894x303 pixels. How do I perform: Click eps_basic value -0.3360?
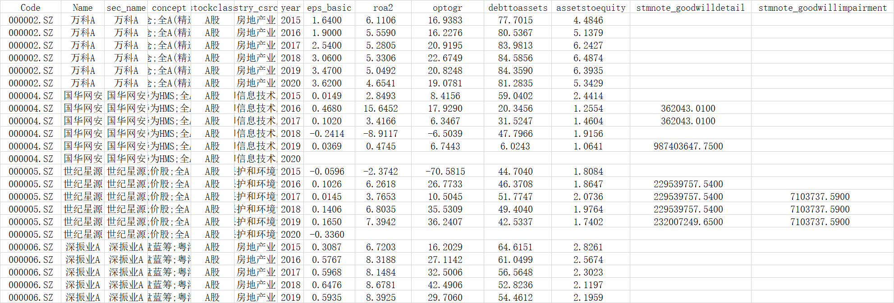tap(327, 235)
